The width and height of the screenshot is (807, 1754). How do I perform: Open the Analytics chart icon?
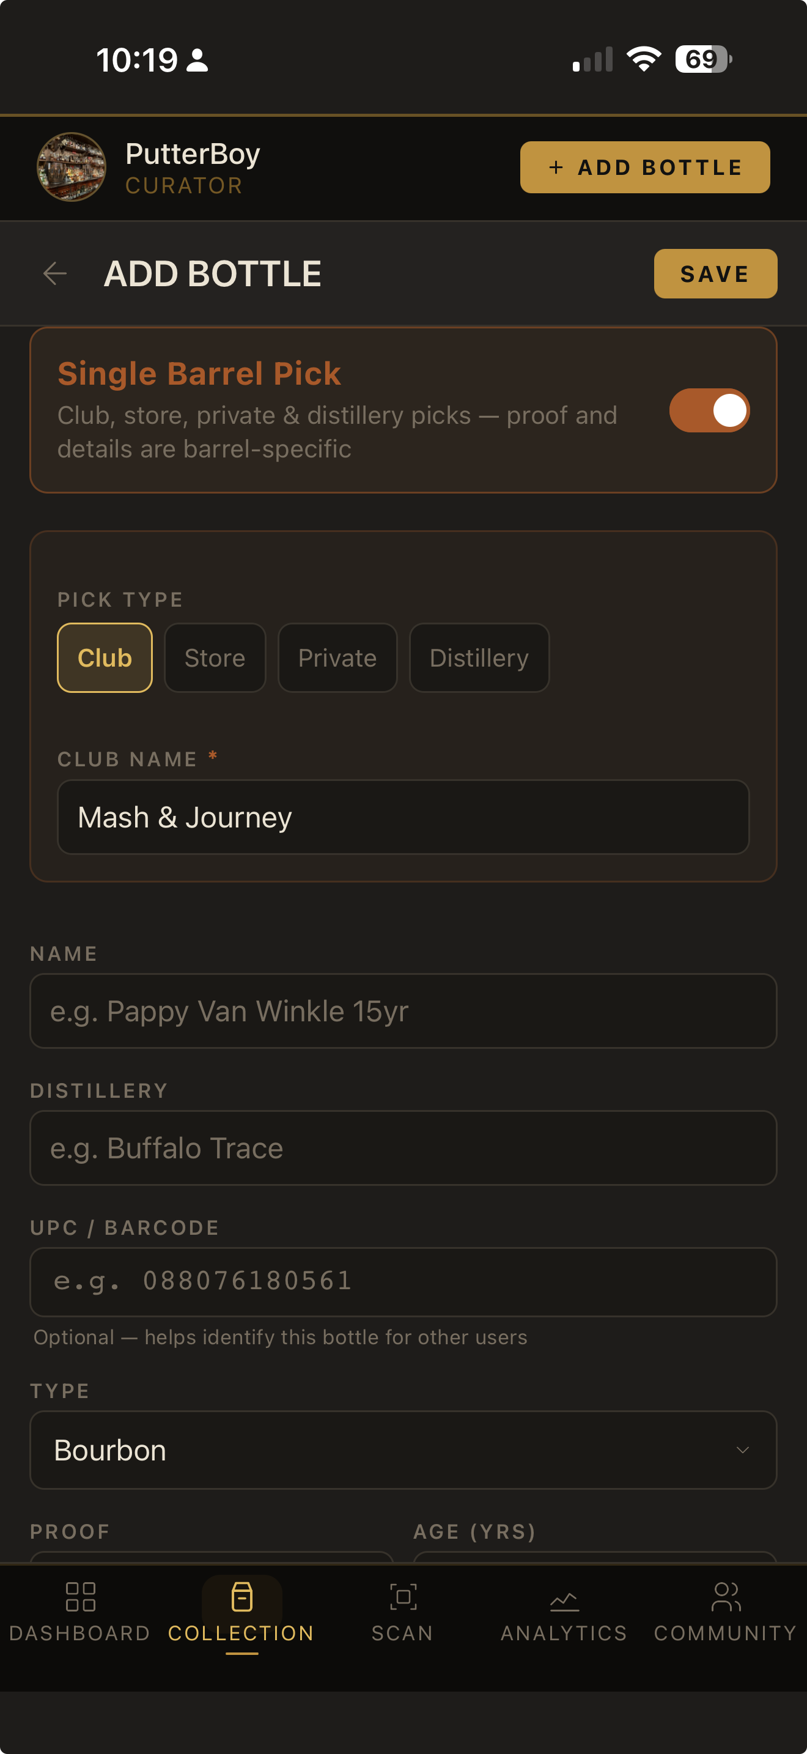coord(564,1600)
